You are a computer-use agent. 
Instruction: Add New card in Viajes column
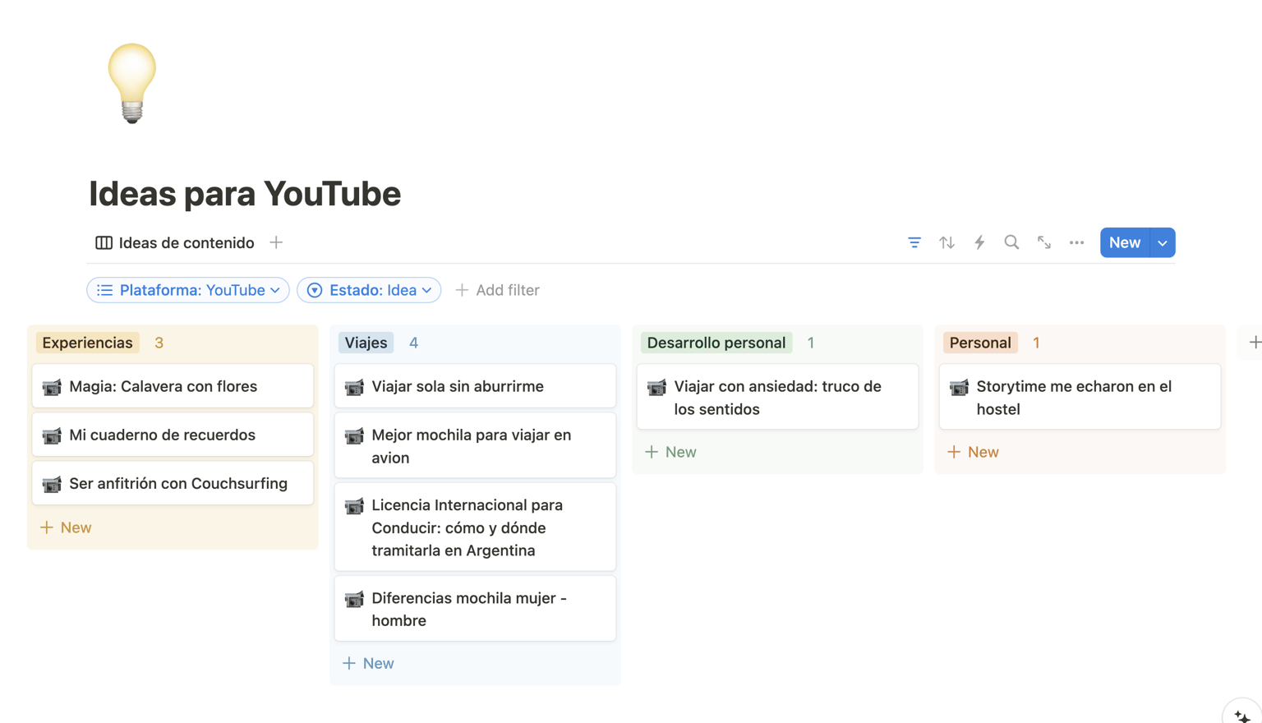368,663
